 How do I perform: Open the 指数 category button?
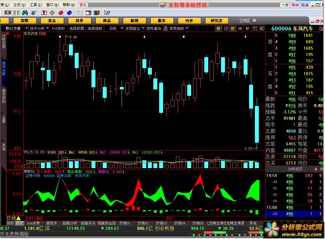click(25, 20)
